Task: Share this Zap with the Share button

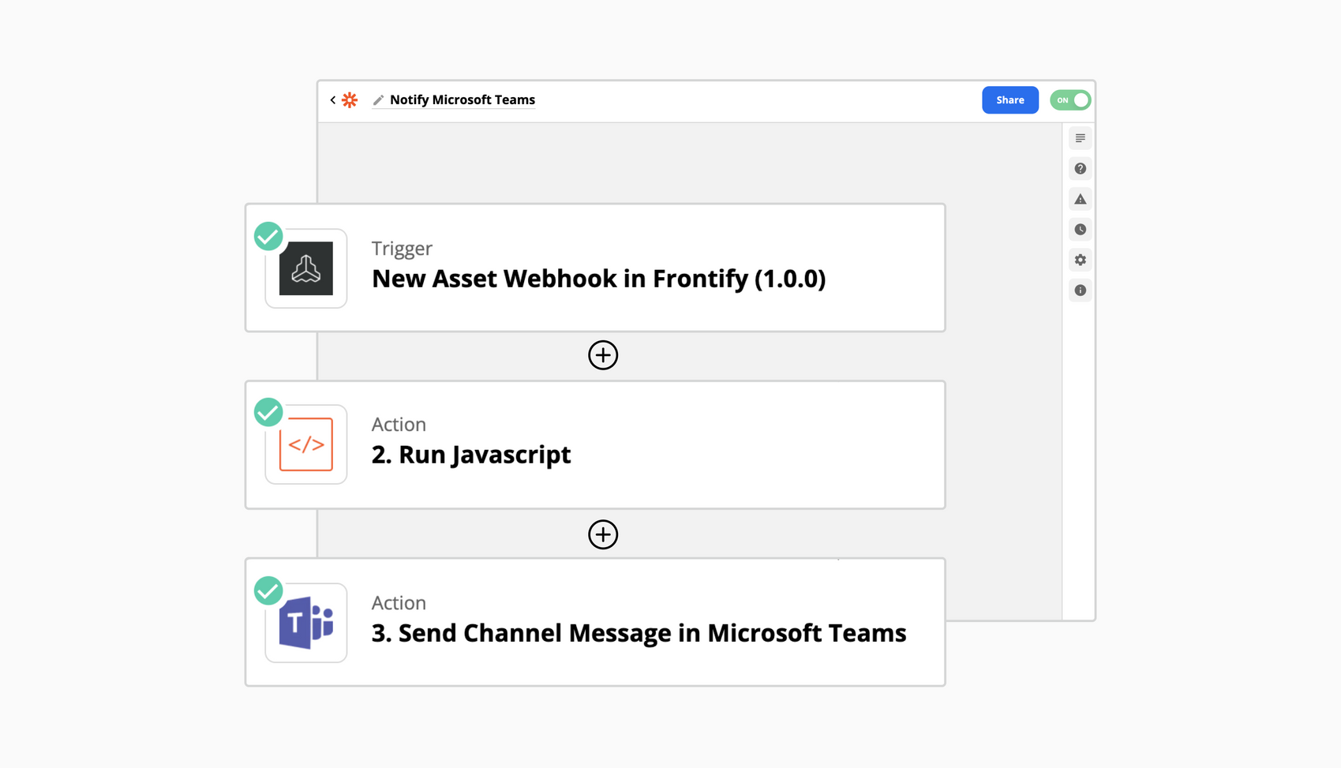Action: coord(1009,100)
